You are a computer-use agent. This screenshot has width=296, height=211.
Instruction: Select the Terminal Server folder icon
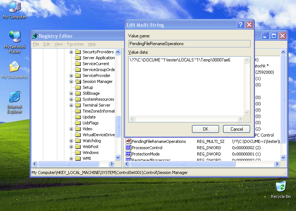78,105
